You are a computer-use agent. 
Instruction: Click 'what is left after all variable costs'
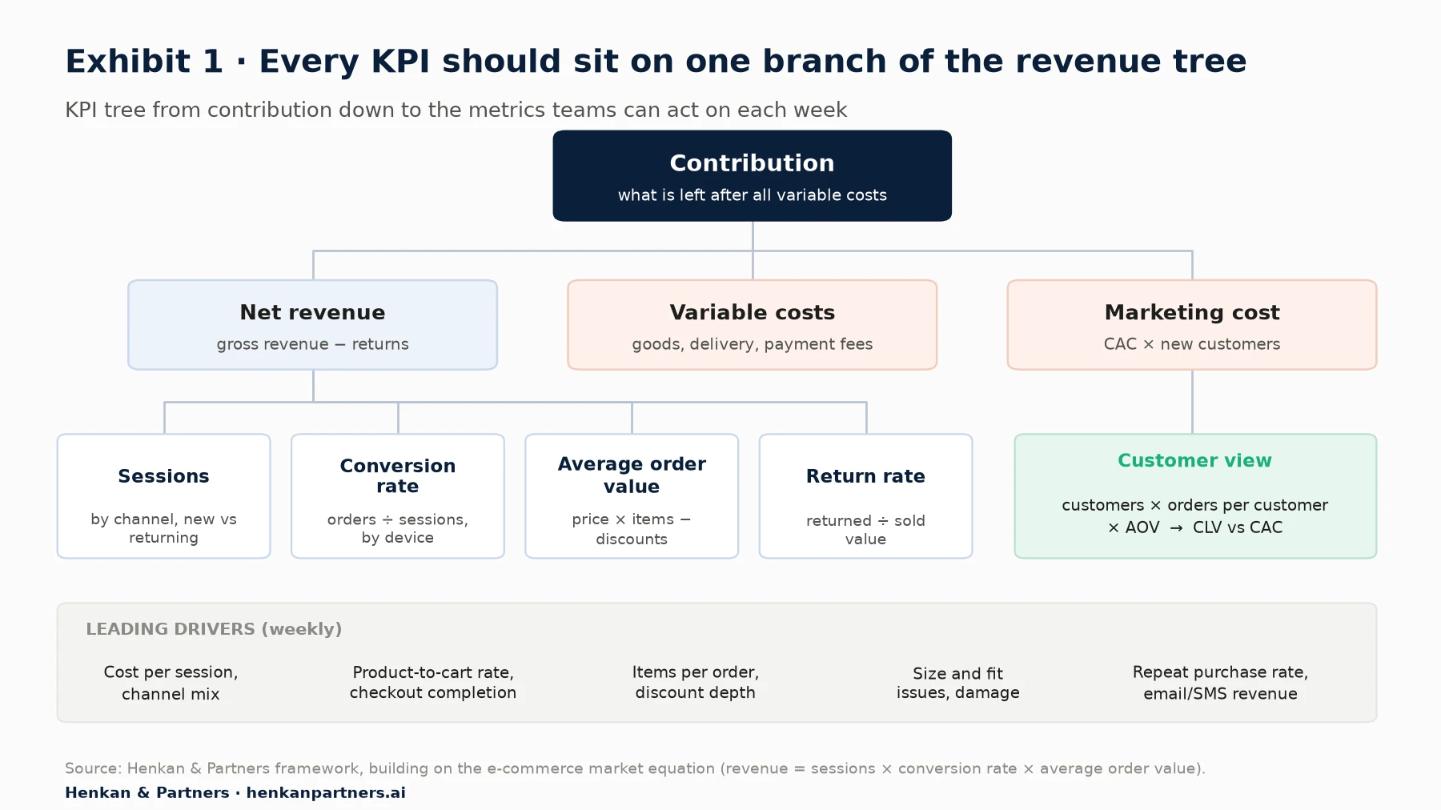pos(752,195)
